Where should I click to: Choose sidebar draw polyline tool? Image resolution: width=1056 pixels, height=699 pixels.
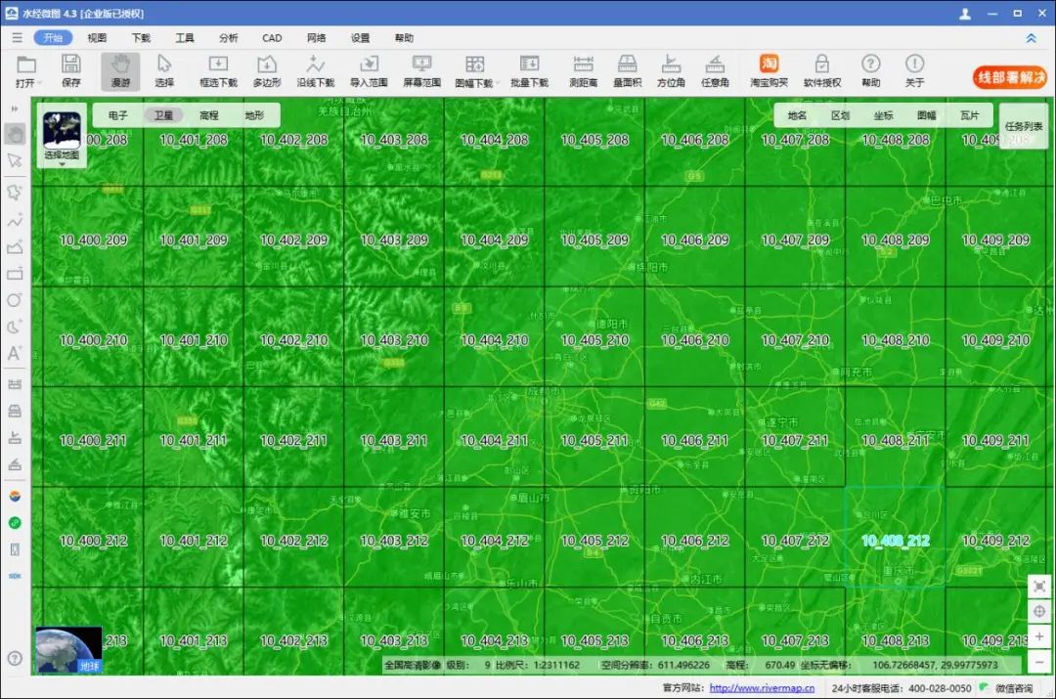point(15,220)
